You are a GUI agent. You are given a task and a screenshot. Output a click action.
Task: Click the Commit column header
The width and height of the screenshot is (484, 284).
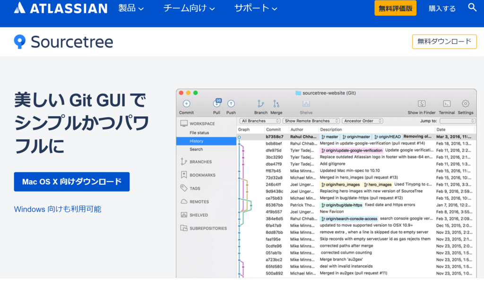[274, 129]
